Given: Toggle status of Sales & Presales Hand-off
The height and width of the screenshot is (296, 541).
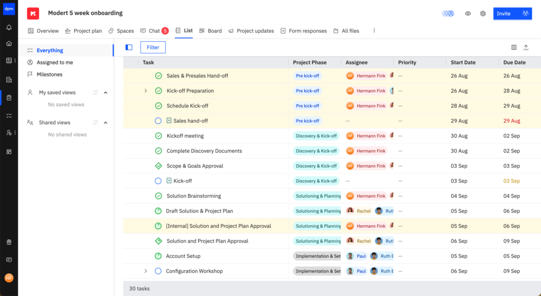Looking at the screenshot, I should (158, 76).
